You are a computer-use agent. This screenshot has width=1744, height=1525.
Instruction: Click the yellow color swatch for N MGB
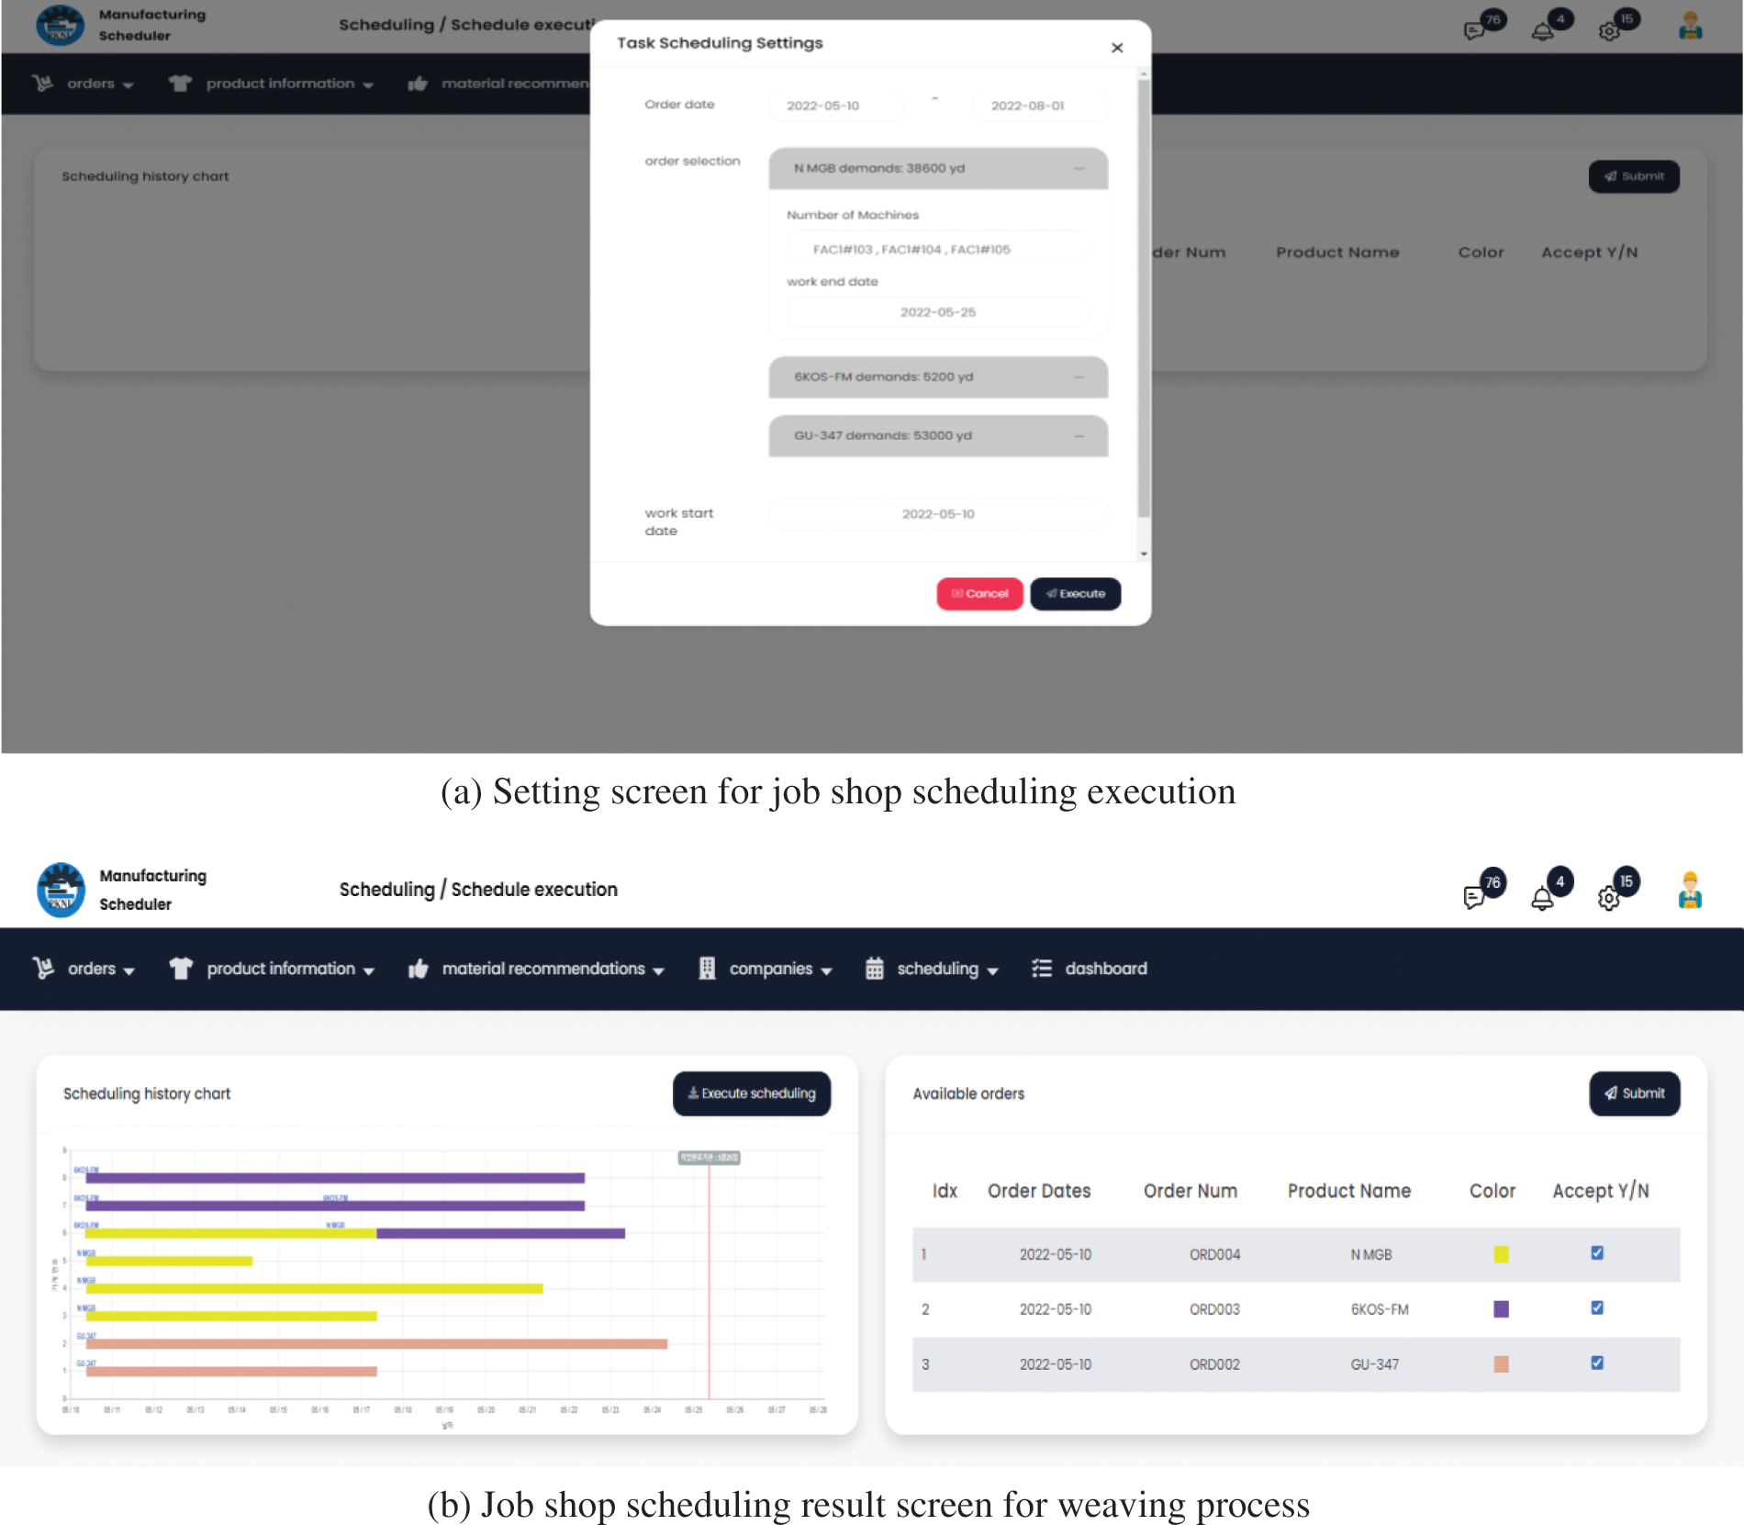(x=1501, y=1254)
